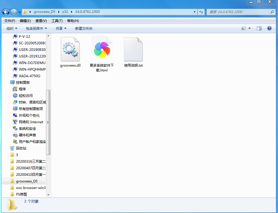The width and height of the screenshot is (278, 213).
Task: Select USER-20190830 computer icon
Action: pyautogui.click(x=15, y=50)
